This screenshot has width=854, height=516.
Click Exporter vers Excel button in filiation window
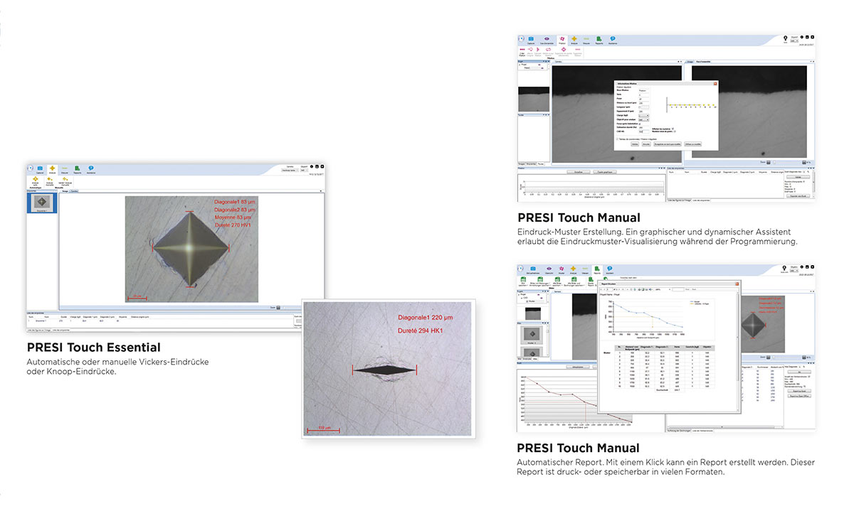tap(798, 195)
